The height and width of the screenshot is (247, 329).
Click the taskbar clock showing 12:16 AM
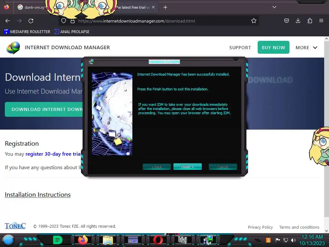[312, 240]
